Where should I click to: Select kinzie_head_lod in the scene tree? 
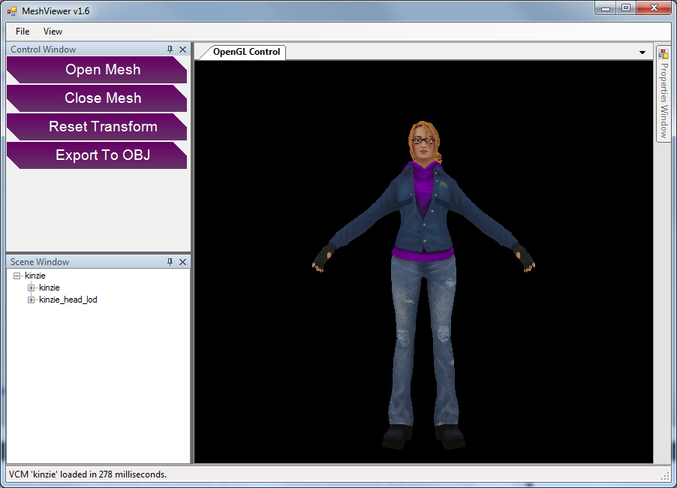(68, 300)
